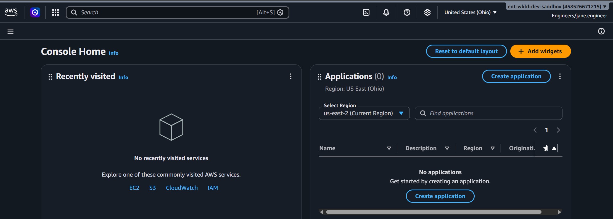Screen dimensions: 613x219
Task: Click Info link next to Applications
Action: (392, 77)
